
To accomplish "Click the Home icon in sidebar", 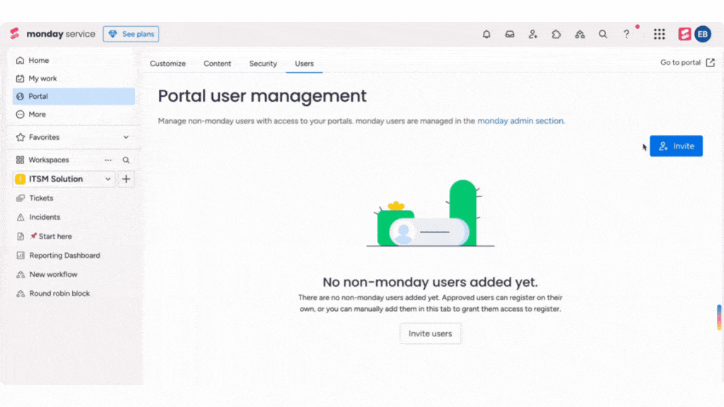I will [x=21, y=61].
